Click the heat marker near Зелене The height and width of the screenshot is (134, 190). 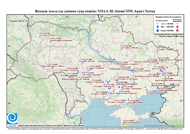pyautogui.click(x=129, y=99)
